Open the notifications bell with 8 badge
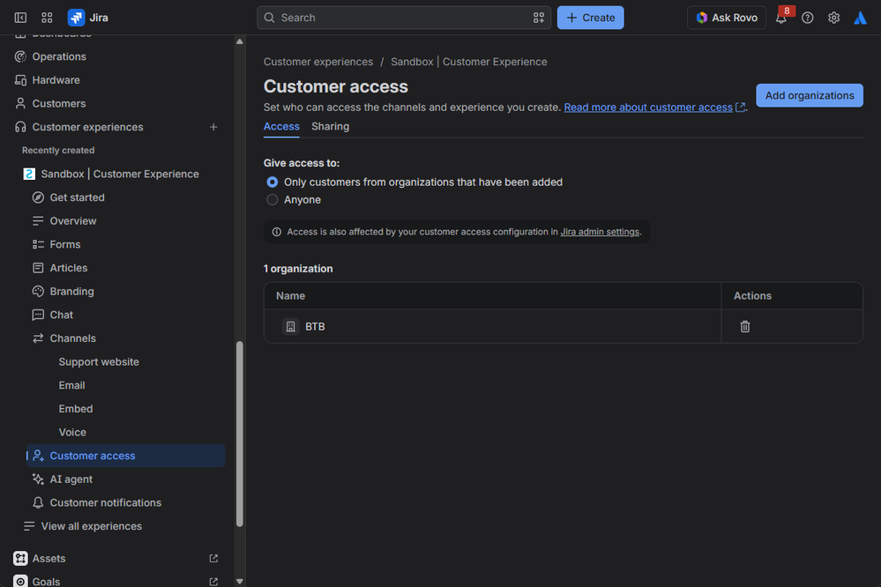The height and width of the screenshot is (587, 881). pos(781,18)
